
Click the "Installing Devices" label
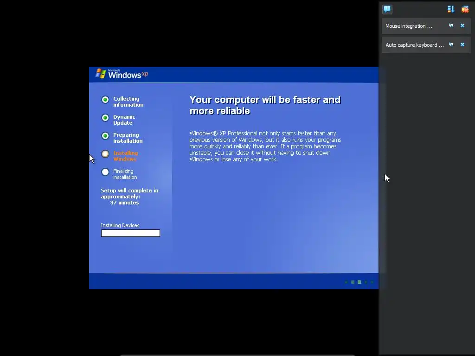pos(120,225)
